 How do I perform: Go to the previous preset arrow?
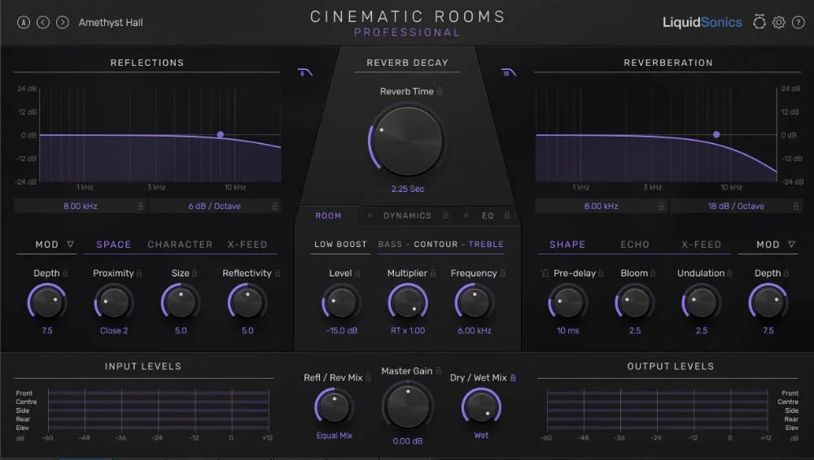point(43,22)
